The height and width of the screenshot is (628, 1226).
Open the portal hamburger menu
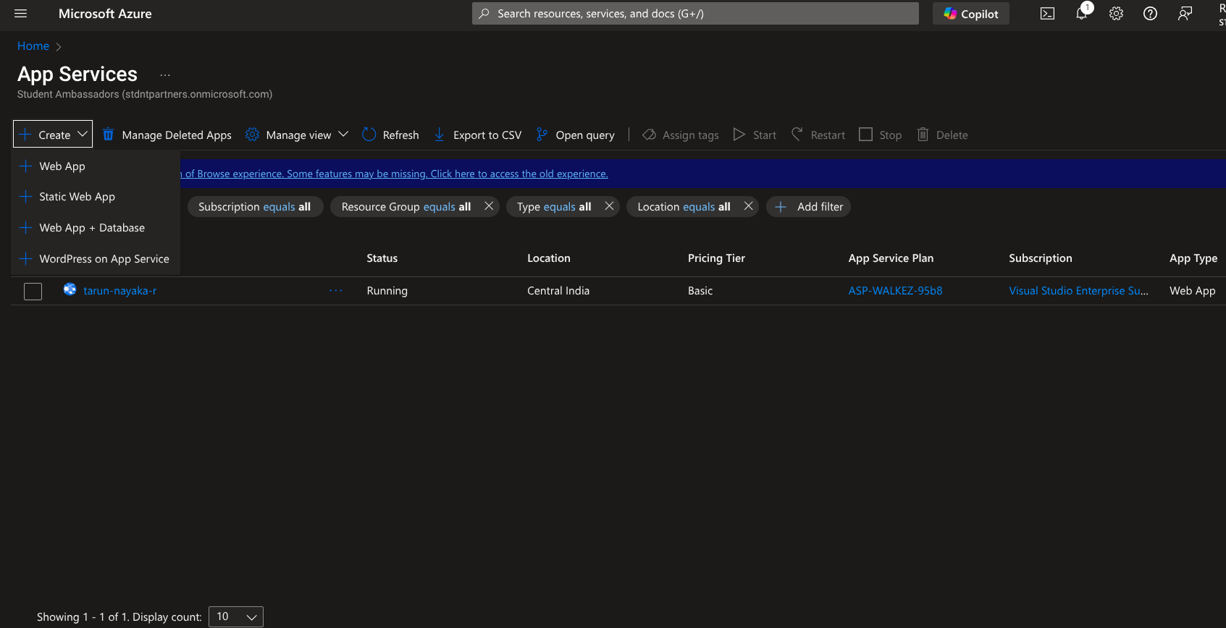pyautogui.click(x=20, y=14)
